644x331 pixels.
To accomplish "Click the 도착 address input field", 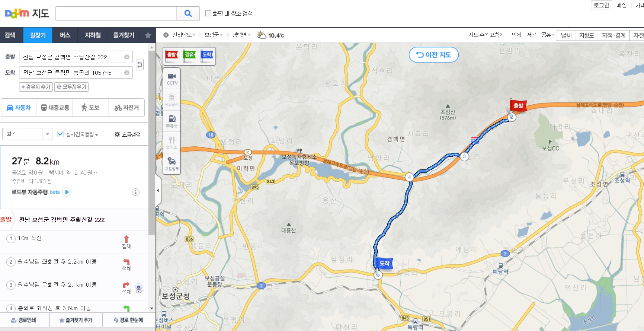I will pyautogui.click(x=71, y=73).
